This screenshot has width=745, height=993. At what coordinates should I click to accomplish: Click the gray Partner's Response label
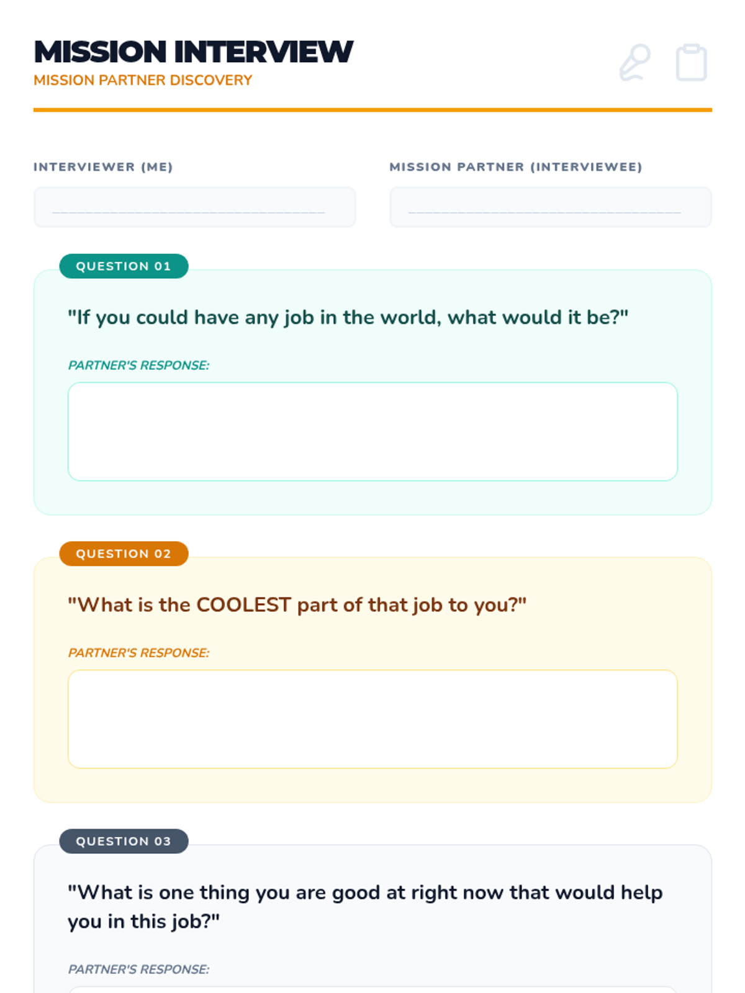click(x=138, y=969)
